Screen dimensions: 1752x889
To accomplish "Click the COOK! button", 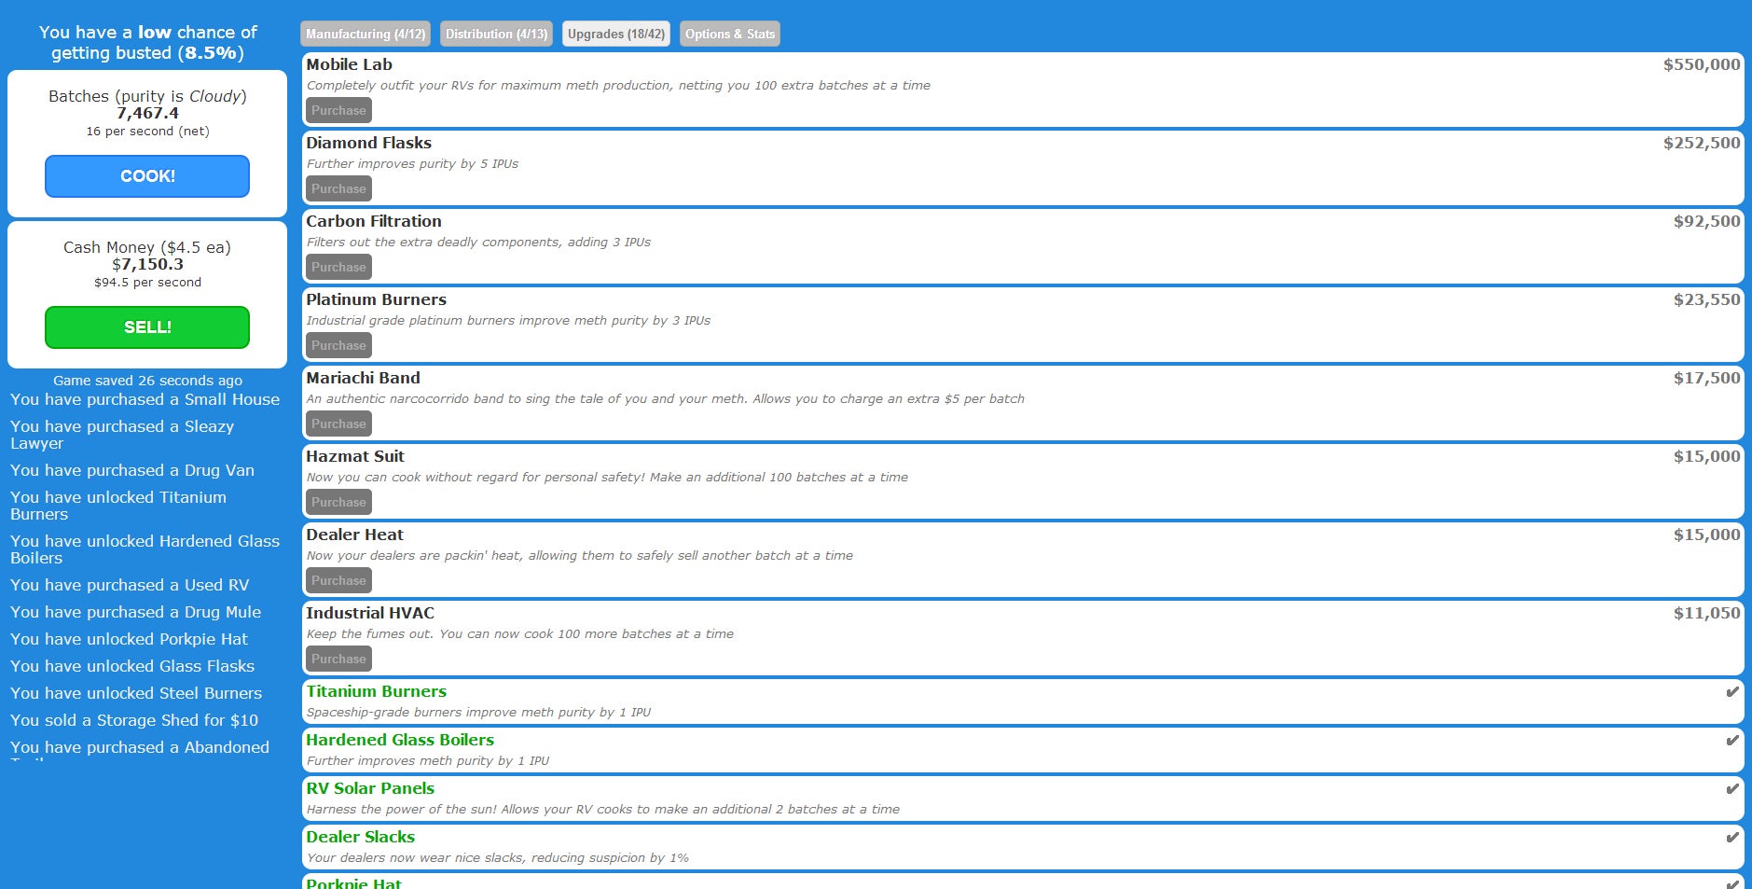I will tap(147, 176).
